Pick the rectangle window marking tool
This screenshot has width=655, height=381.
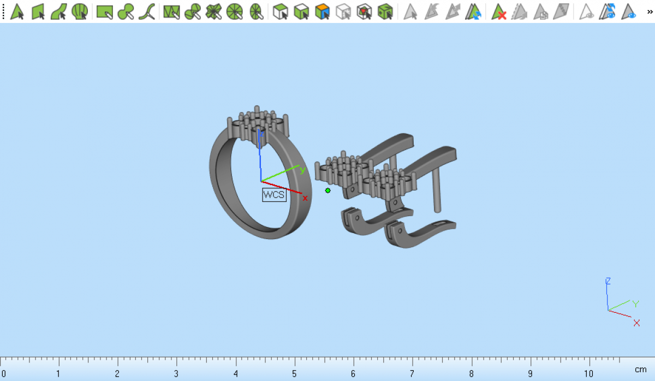click(104, 11)
